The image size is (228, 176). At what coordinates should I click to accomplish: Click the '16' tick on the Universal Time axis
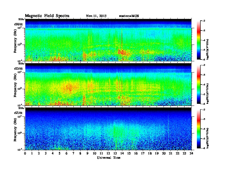point(136,153)
